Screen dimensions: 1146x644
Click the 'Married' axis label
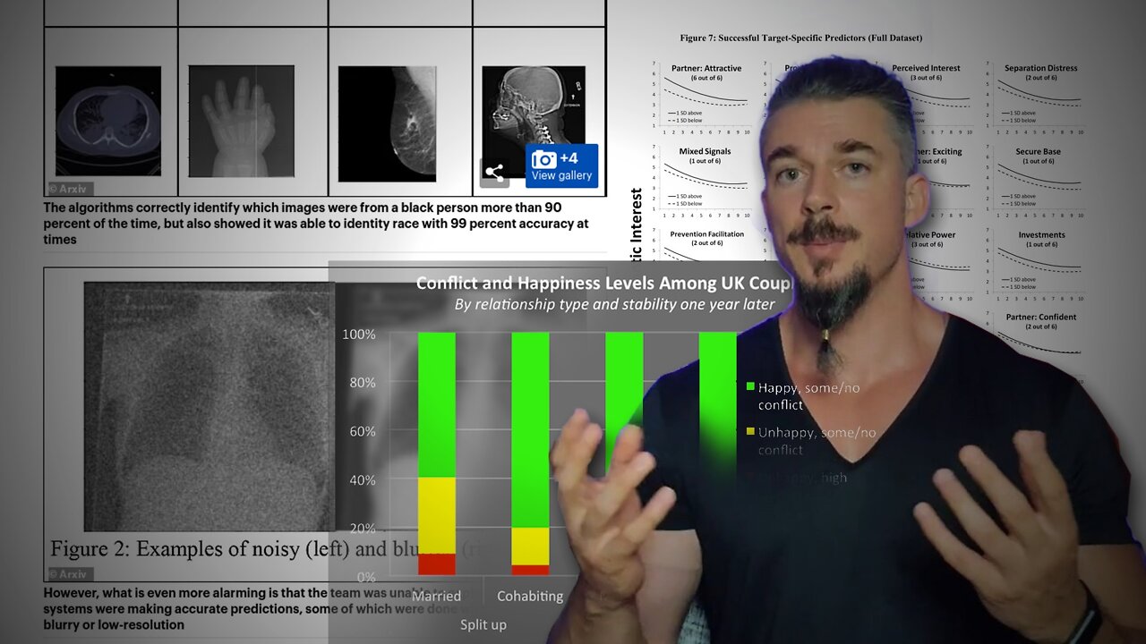[x=437, y=596]
